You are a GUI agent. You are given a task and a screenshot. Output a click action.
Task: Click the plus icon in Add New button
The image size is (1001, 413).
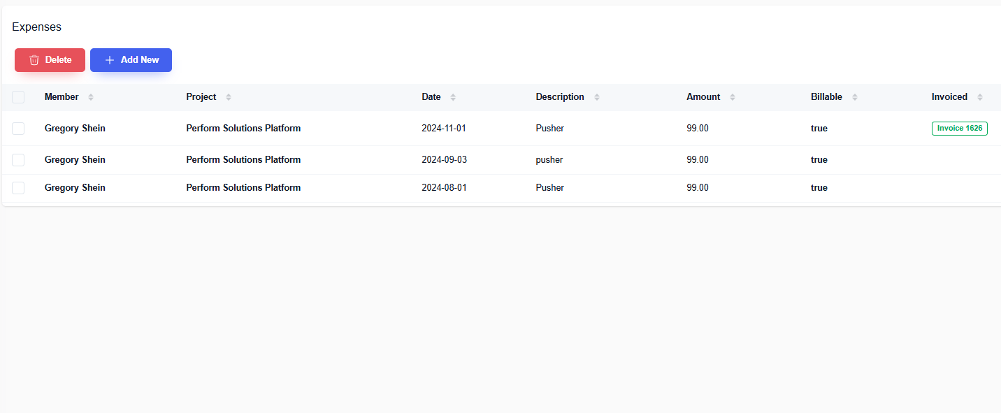pyautogui.click(x=110, y=60)
